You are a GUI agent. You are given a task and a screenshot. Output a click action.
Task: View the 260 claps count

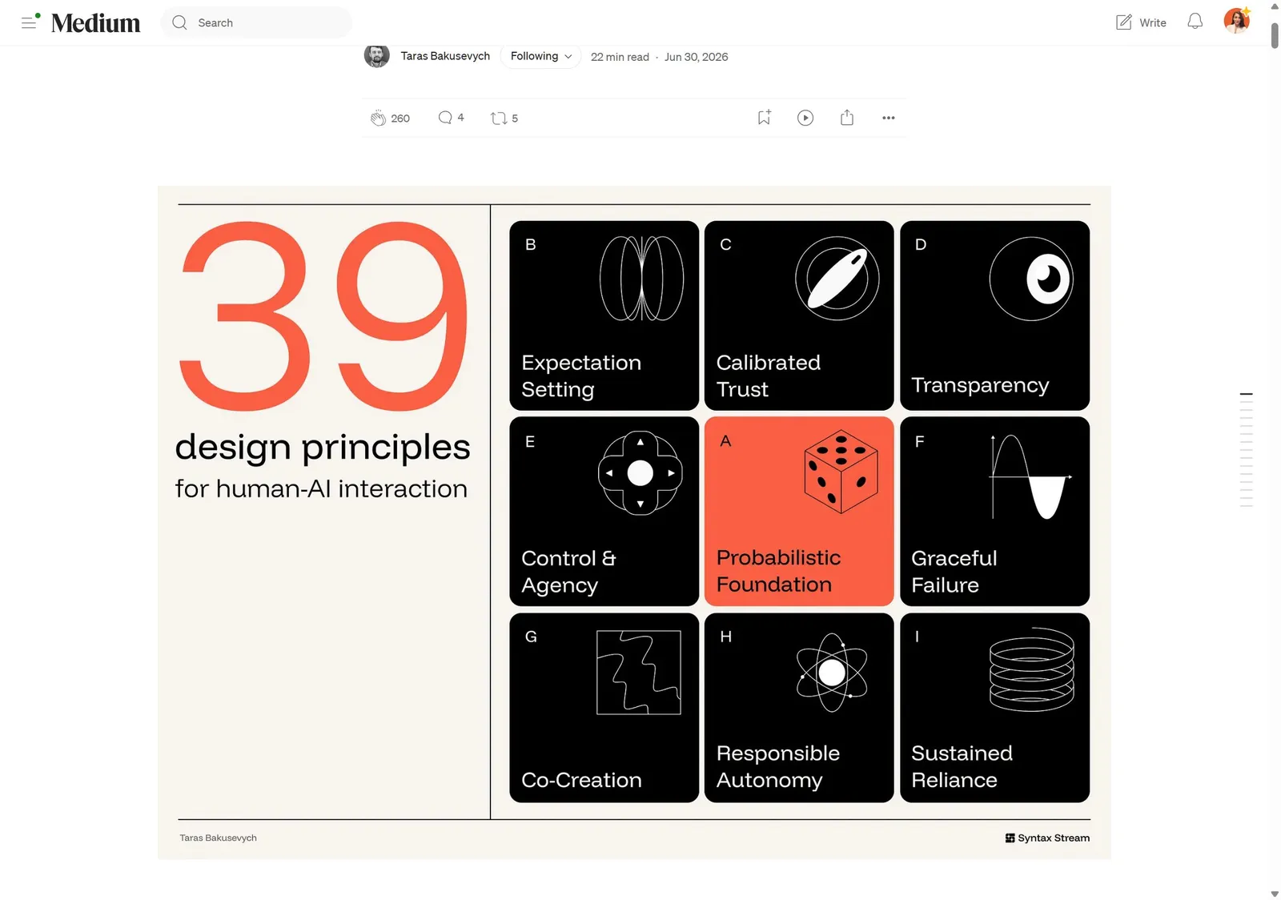tap(400, 119)
